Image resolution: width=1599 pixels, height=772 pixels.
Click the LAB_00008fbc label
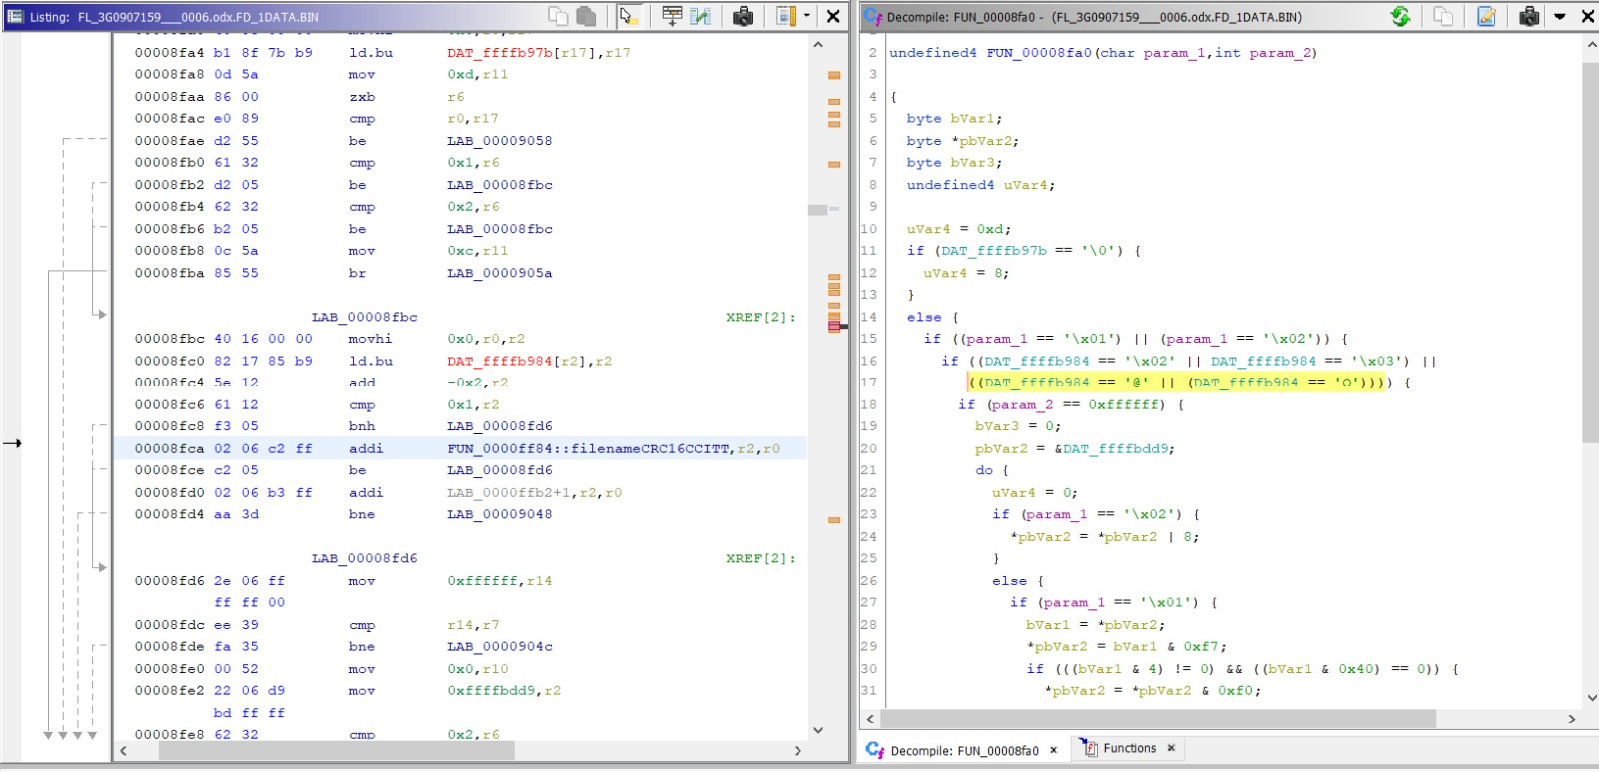(364, 317)
